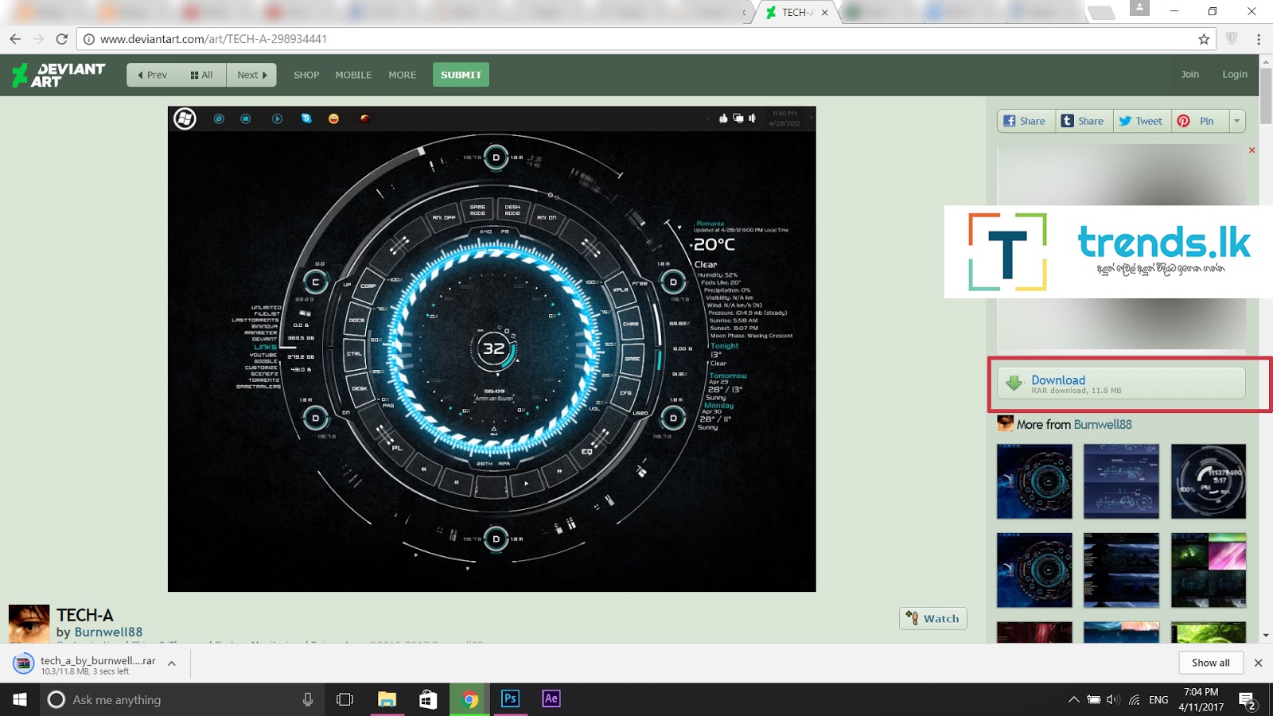
Task: Open After Effects from the taskbar
Action: pyautogui.click(x=551, y=699)
